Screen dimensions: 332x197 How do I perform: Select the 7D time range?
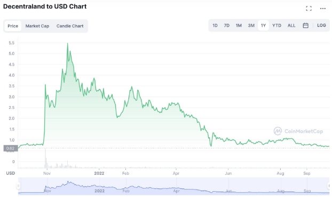226,26
